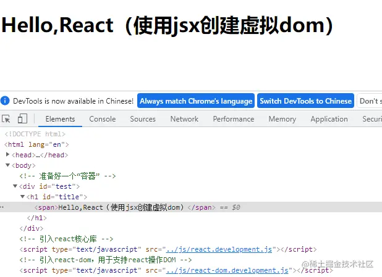Image resolution: width=382 pixels, height=277 pixels.
Task: Follow the ../js/react.development.js link
Action: pyautogui.click(x=219, y=249)
